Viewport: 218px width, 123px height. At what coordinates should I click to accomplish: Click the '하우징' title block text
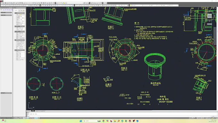(x=163, y=97)
